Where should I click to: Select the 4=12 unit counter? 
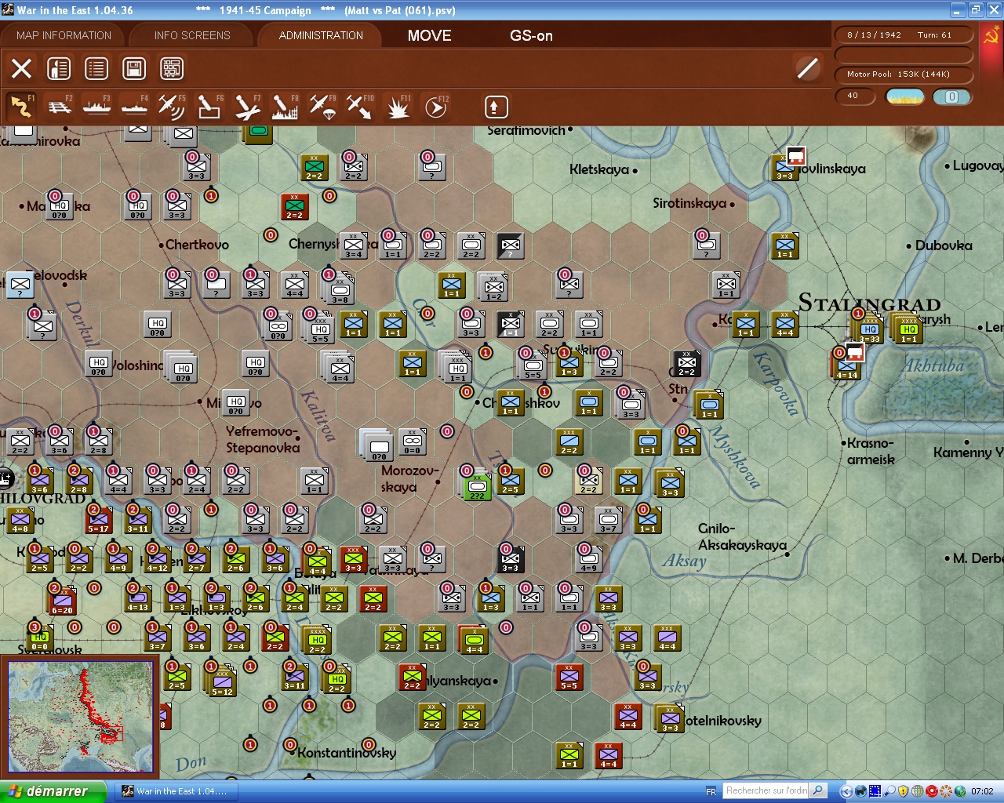tap(158, 559)
